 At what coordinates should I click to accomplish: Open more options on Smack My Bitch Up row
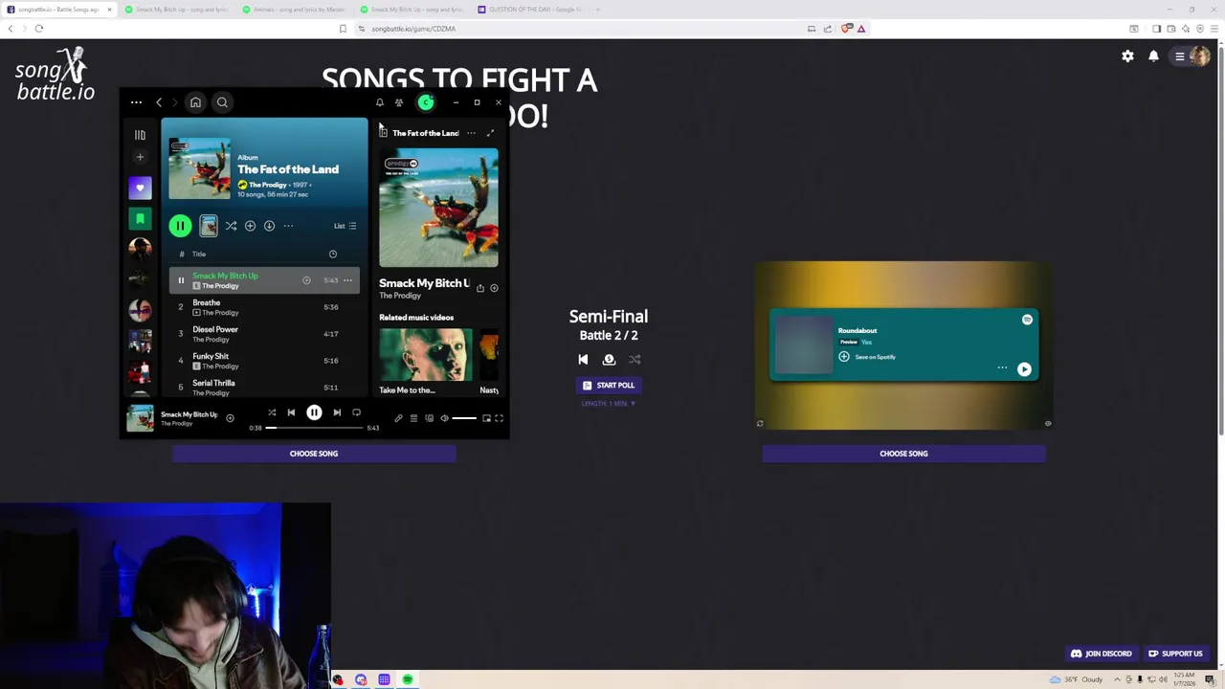tap(347, 280)
